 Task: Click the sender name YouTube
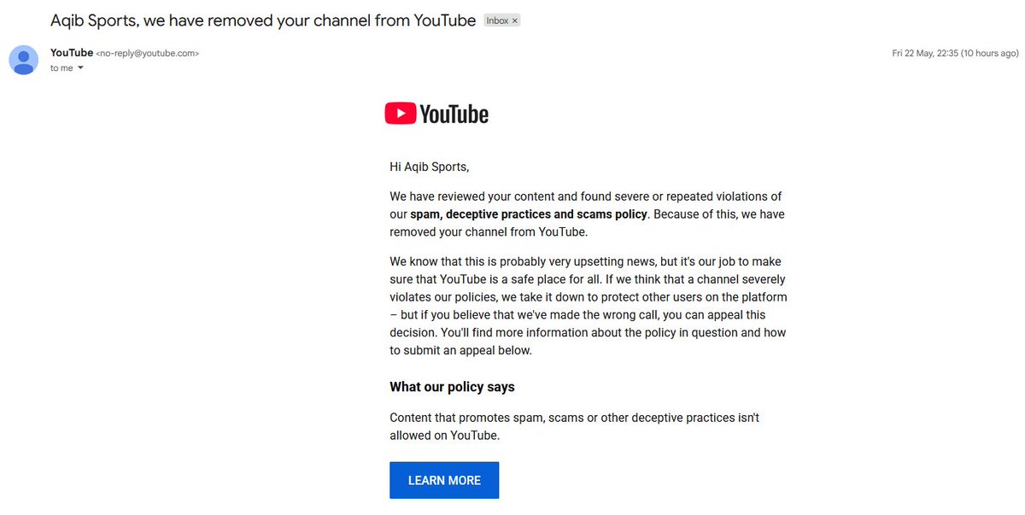(71, 53)
